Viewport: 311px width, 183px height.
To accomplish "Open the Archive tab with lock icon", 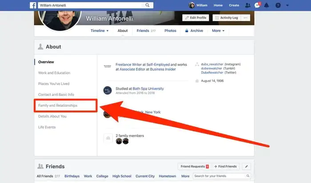I will click(x=194, y=31).
